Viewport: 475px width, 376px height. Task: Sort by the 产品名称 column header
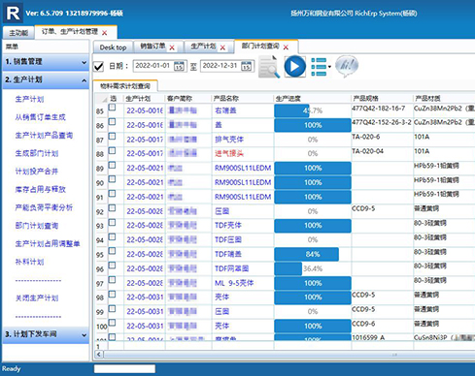coord(243,99)
